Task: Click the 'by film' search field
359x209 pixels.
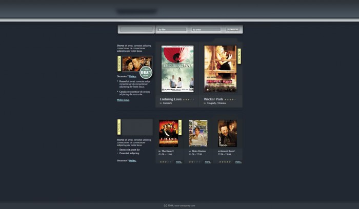Action: [x=172, y=30]
